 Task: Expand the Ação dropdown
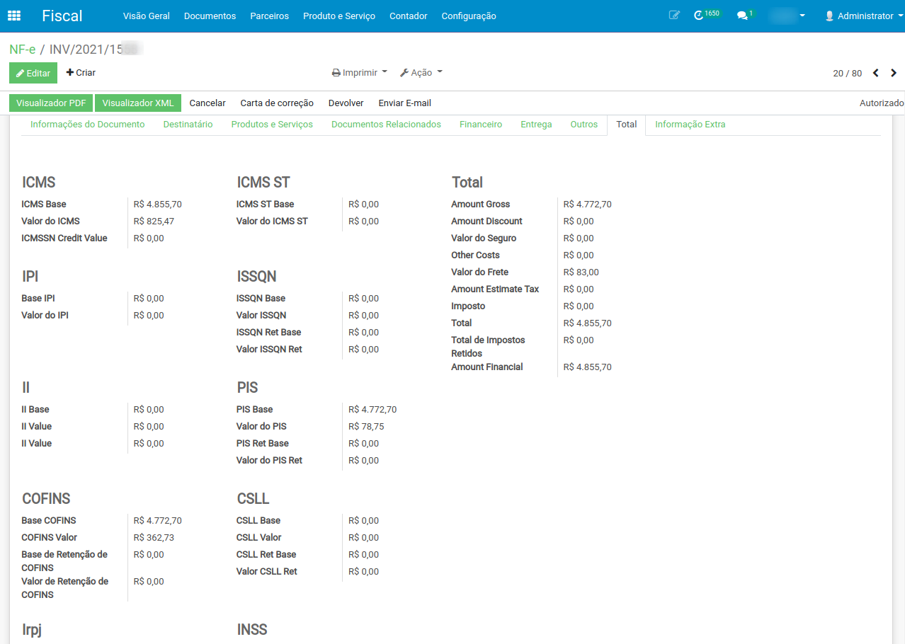(x=421, y=72)
